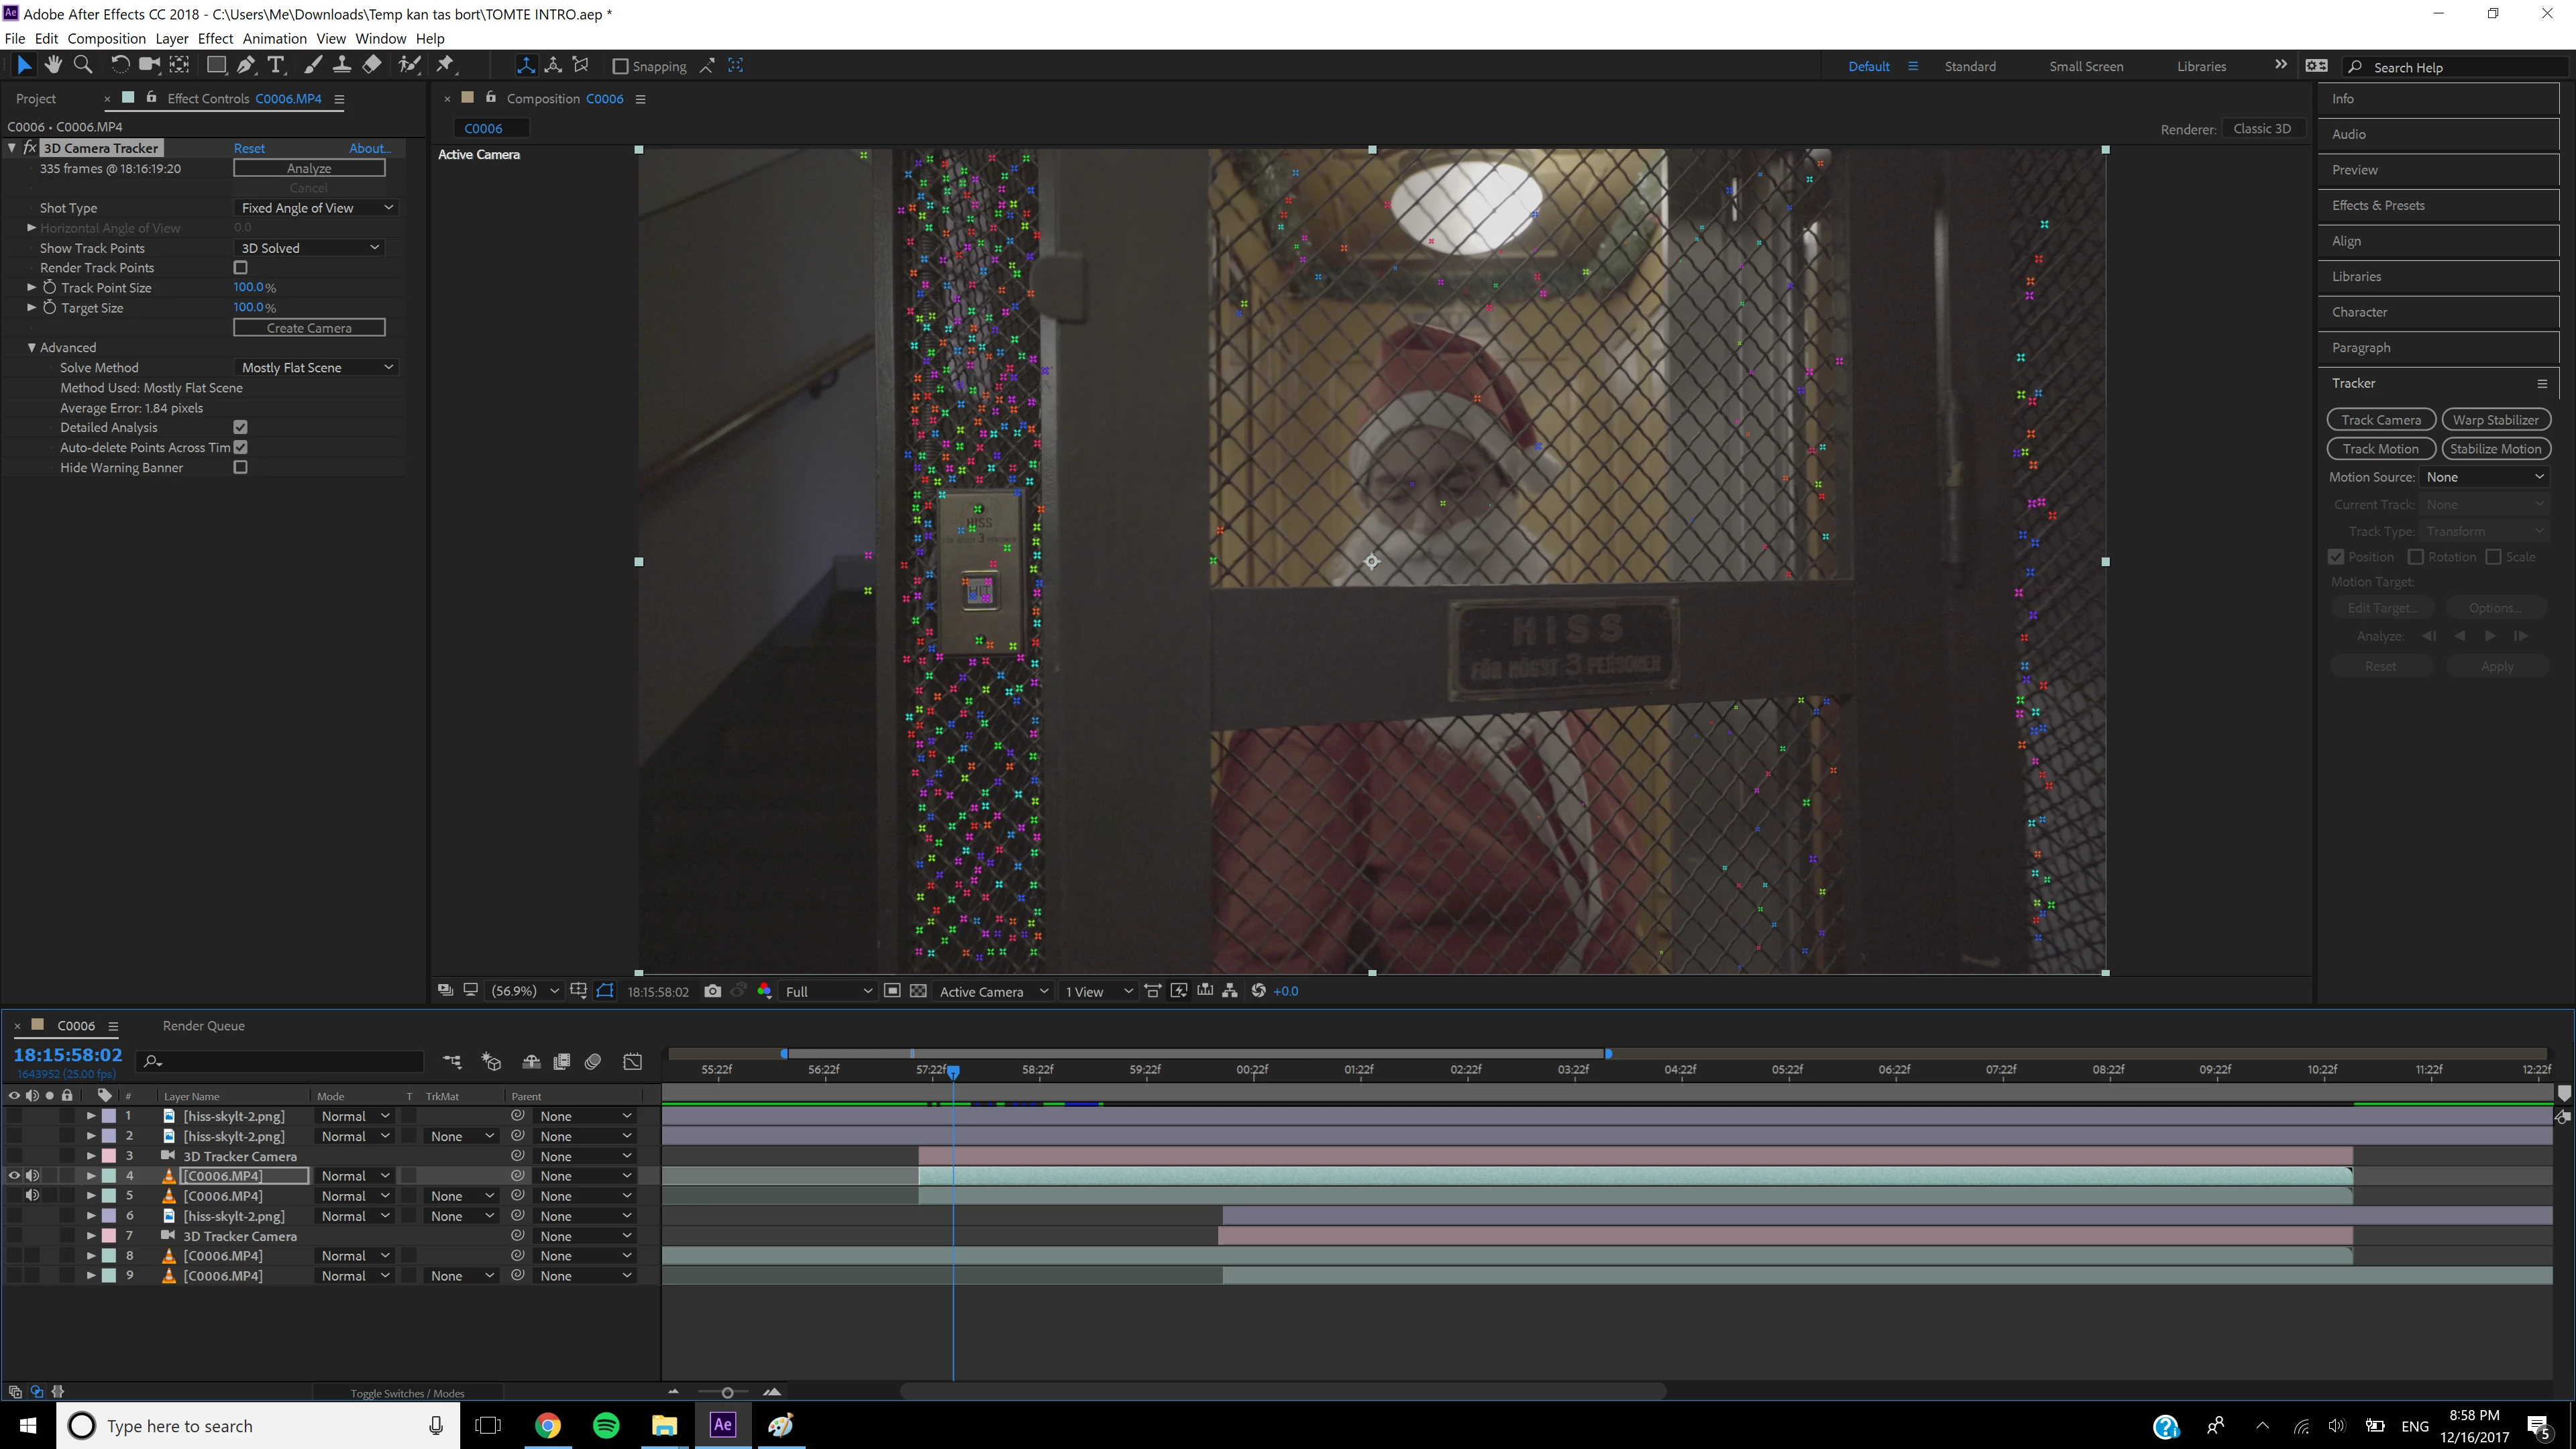
Task: Enable Render Track Points checkbox
Action: point(240,268)
